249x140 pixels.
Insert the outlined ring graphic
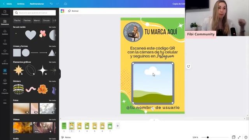click(31, 70)
